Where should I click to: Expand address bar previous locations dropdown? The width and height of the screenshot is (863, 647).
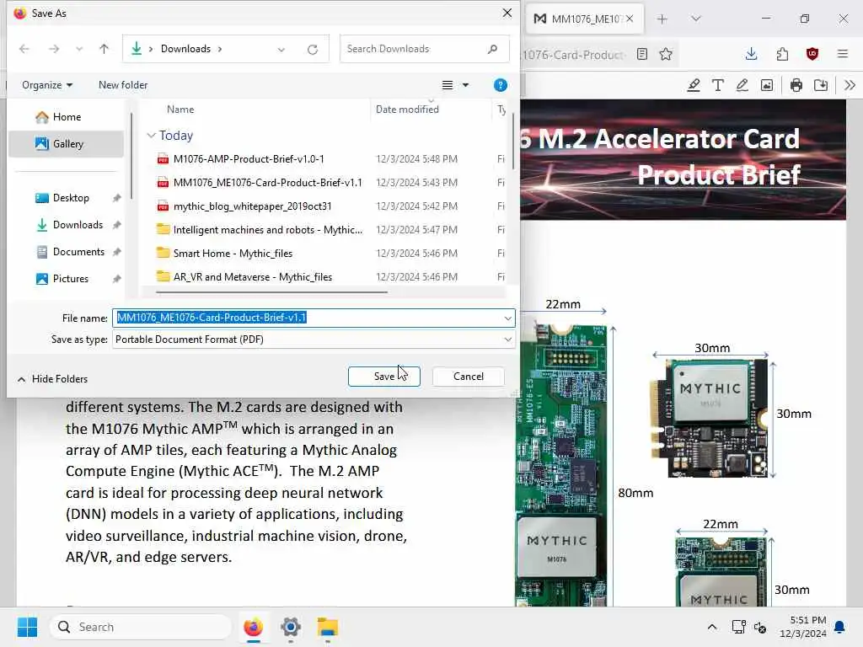coord(281,50)
